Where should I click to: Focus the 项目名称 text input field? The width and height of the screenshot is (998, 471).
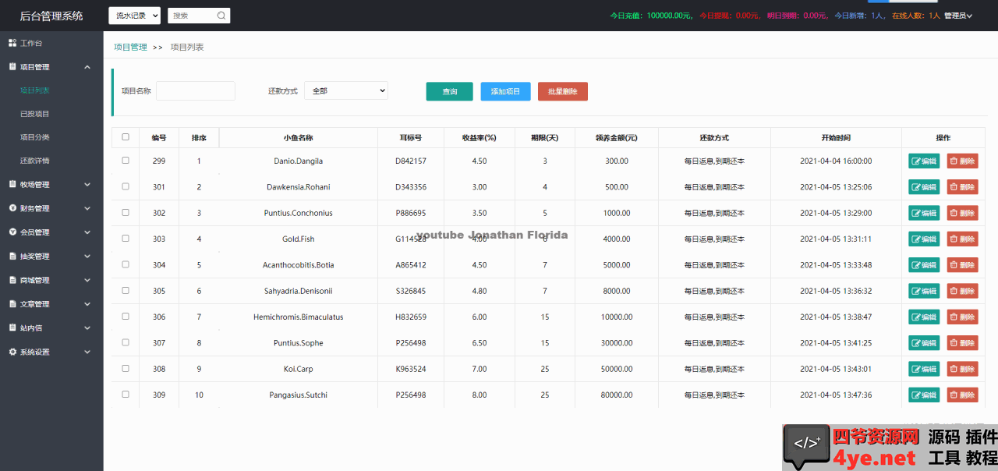196,91
